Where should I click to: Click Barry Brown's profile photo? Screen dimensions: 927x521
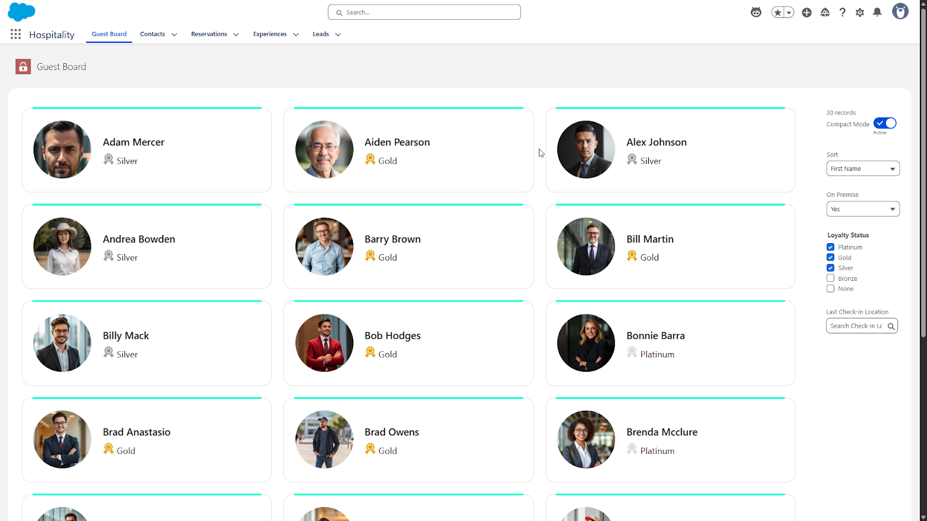[x=324, y=247]
